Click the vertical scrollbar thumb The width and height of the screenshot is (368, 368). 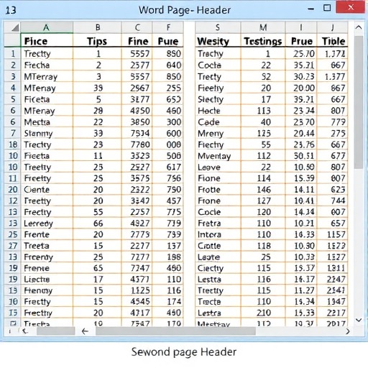[x=359, y=102]
